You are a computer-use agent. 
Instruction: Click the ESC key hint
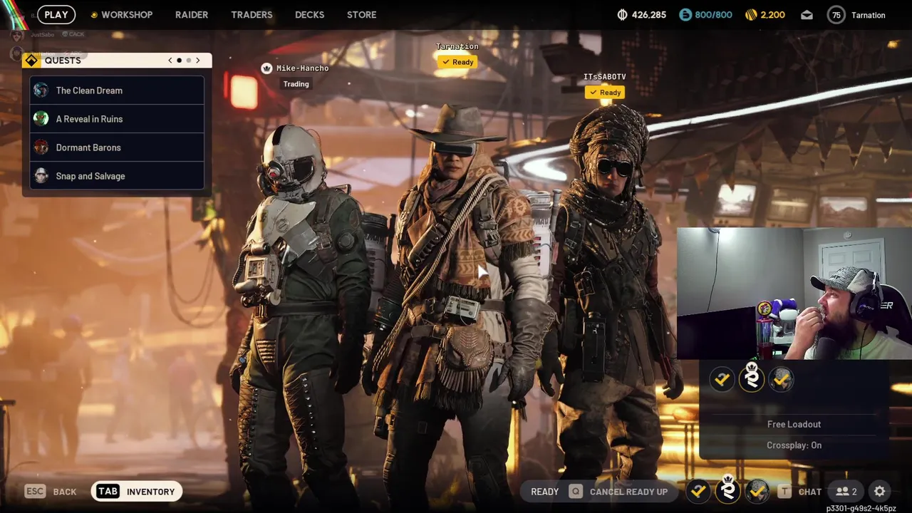point(35,492)
